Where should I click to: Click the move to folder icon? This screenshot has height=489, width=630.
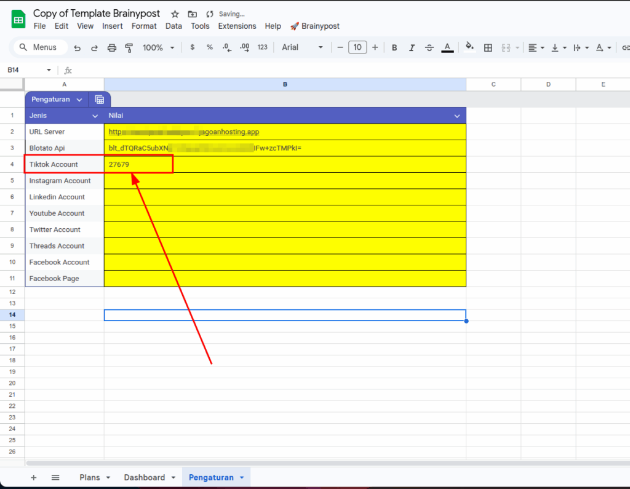click(193, 14)
